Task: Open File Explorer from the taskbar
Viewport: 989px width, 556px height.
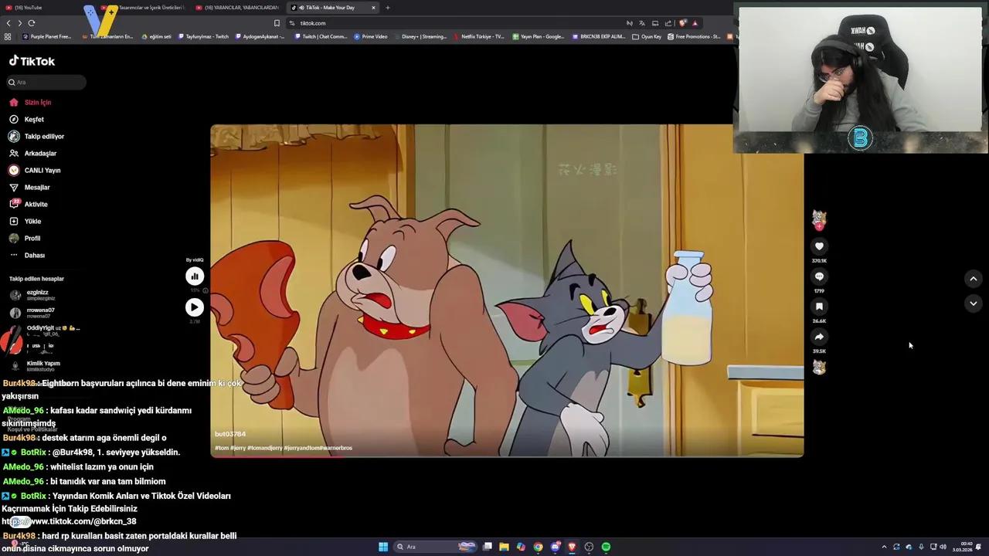Action: [504, 547]
